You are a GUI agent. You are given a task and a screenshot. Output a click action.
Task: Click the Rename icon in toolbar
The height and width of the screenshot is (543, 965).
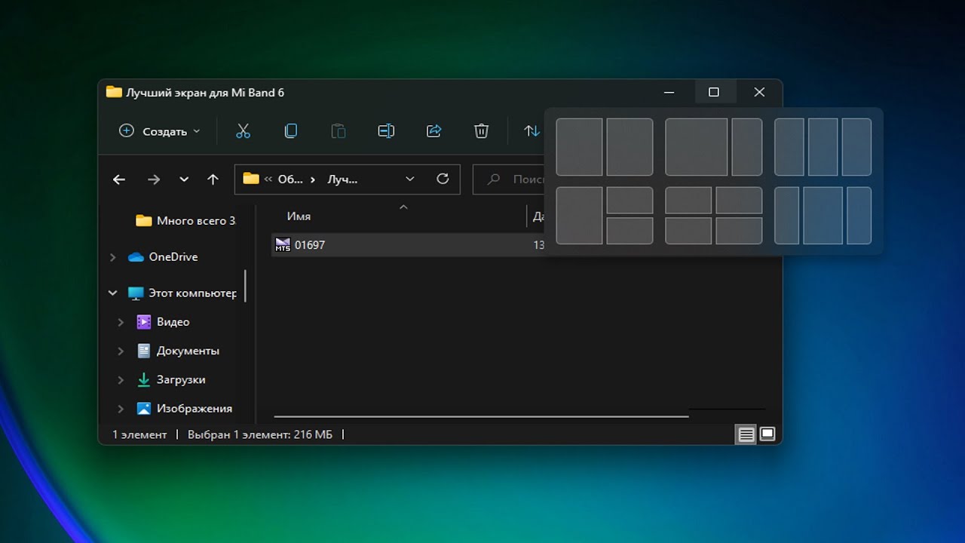click(386, 131)
